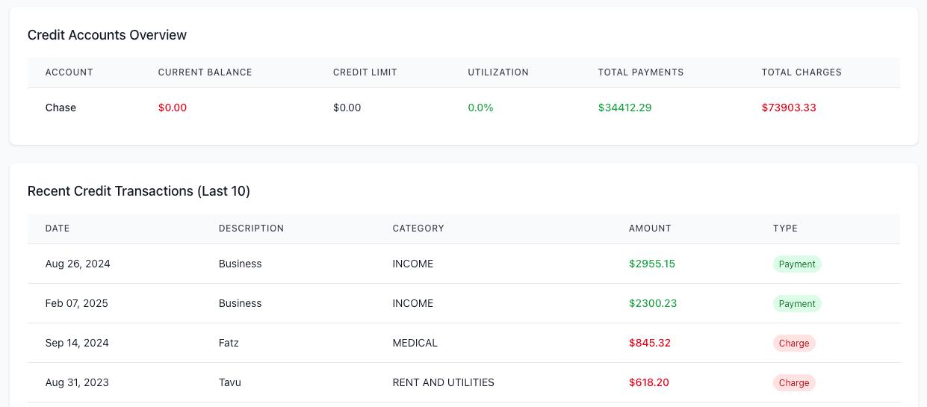The width and height of the screenshot is (927, 407).
Task: Click the Recent Credit Transactions heading
Action: [138, 191]
